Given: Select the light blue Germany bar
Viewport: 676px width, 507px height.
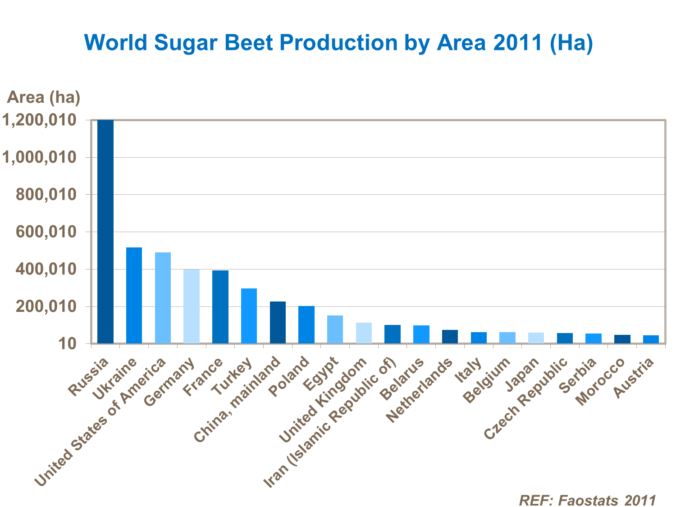Looking at the screenshot, I should point(192,306).
